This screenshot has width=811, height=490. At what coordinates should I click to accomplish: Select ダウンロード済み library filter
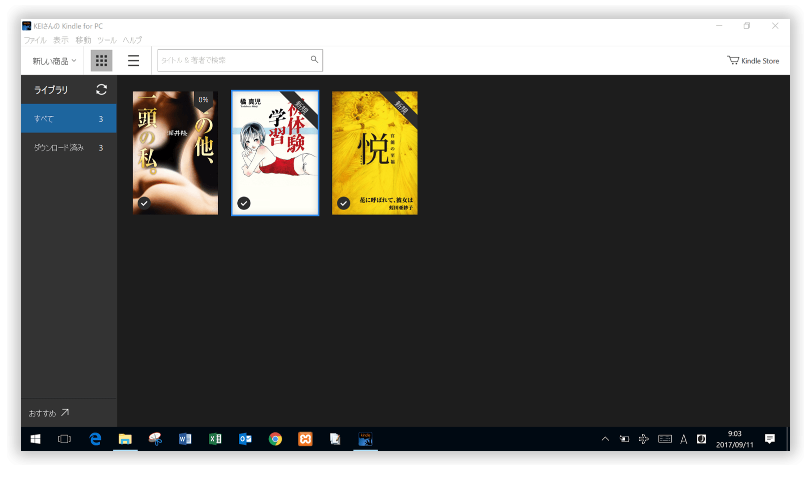(69, 147)
